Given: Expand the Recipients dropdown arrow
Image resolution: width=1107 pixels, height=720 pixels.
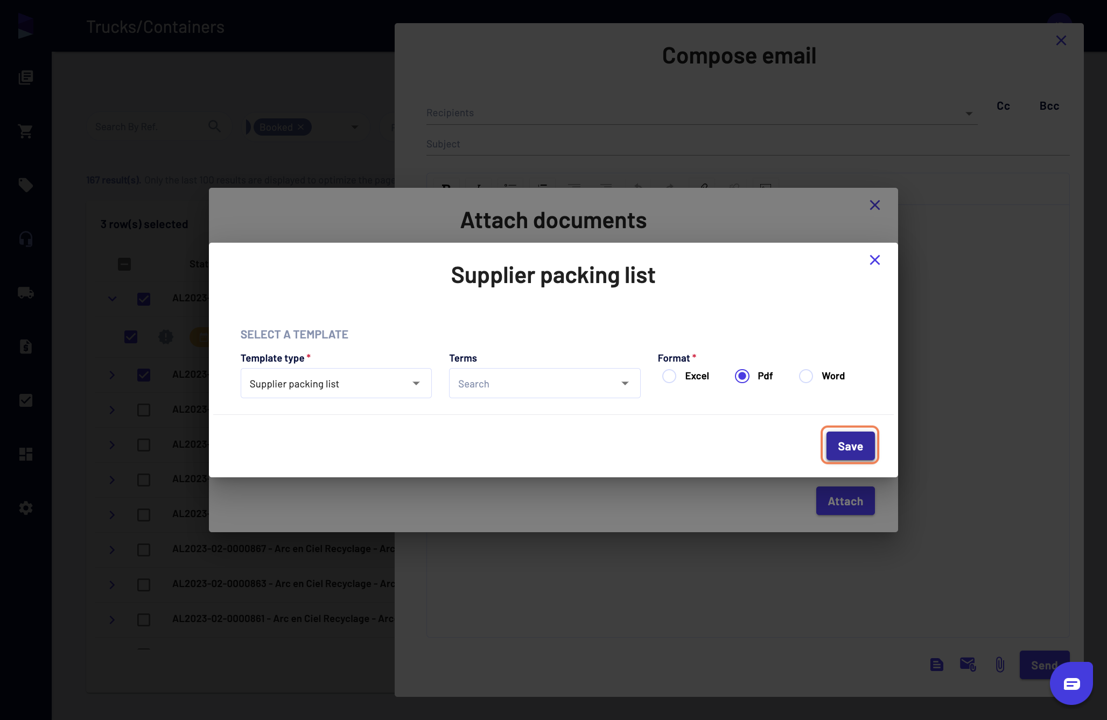Looking at the screenshot, I should tap(969, 114).
